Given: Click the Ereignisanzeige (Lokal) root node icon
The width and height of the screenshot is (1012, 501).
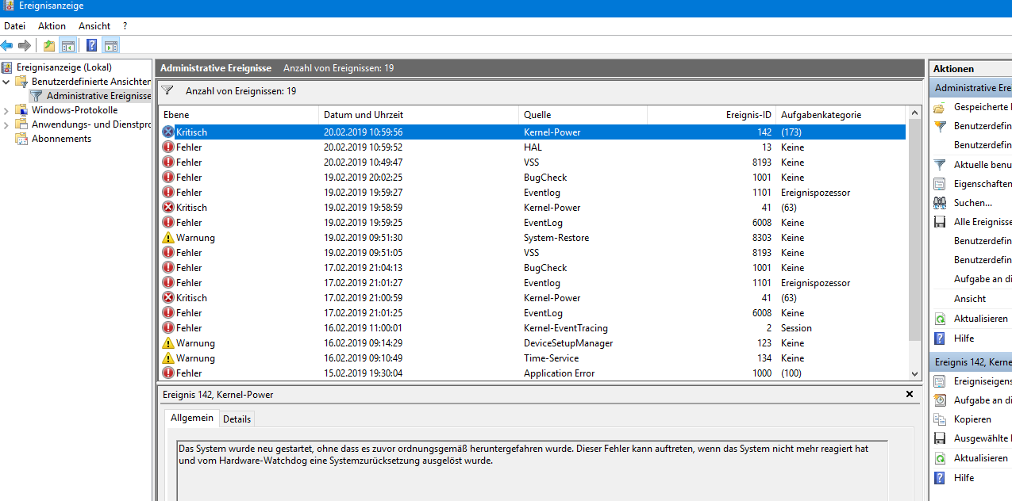Looking at the screenshot, I should coord(7,67).
